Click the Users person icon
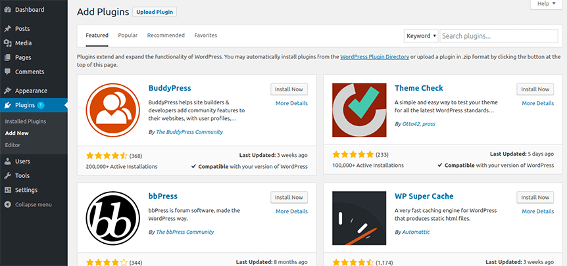 [8, 162]
